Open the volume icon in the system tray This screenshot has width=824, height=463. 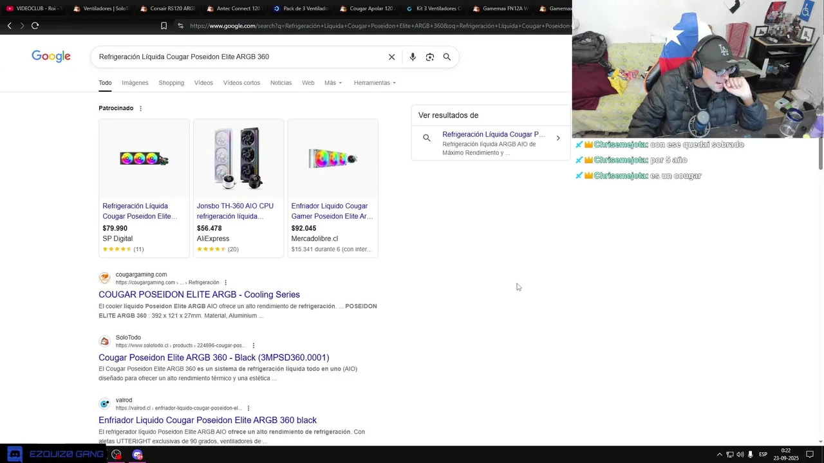pyautogui.click(x=740, y=454)
